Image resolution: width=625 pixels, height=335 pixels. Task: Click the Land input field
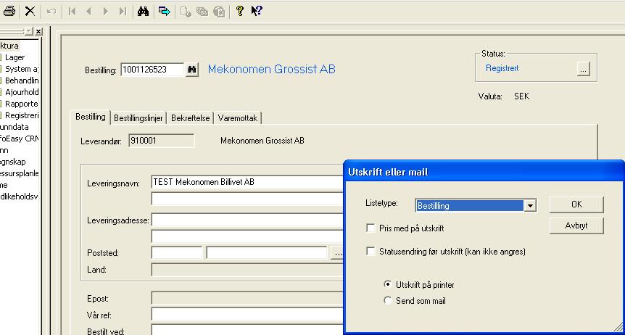tap(247, 270)
